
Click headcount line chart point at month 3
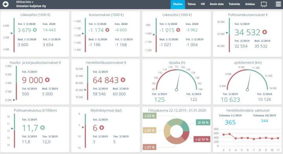click(x=230, y=134)
